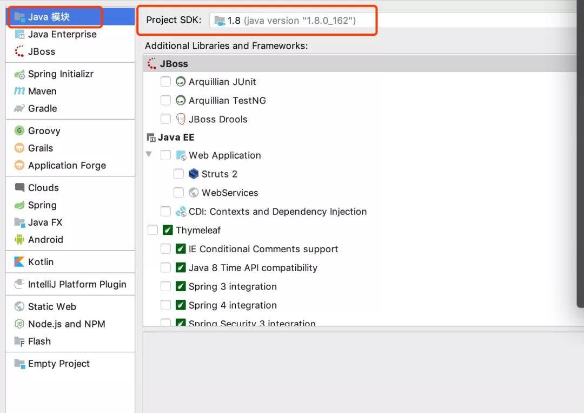This screenshot has width=584, height=413.
Task: Enable Spring 3 integration checkbox
Action: pos(165,286)
